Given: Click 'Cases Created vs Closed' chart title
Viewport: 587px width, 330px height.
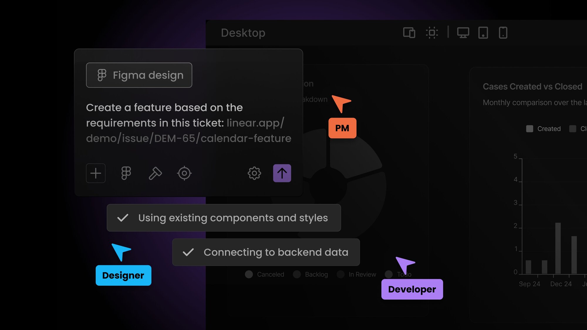Looking at the screenshot, I should tap(532, 87).
